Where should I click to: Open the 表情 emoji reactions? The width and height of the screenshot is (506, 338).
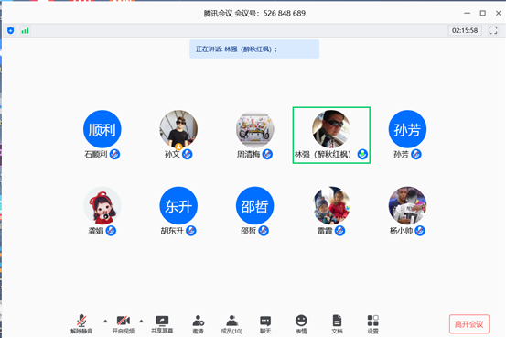pos(301,321)
